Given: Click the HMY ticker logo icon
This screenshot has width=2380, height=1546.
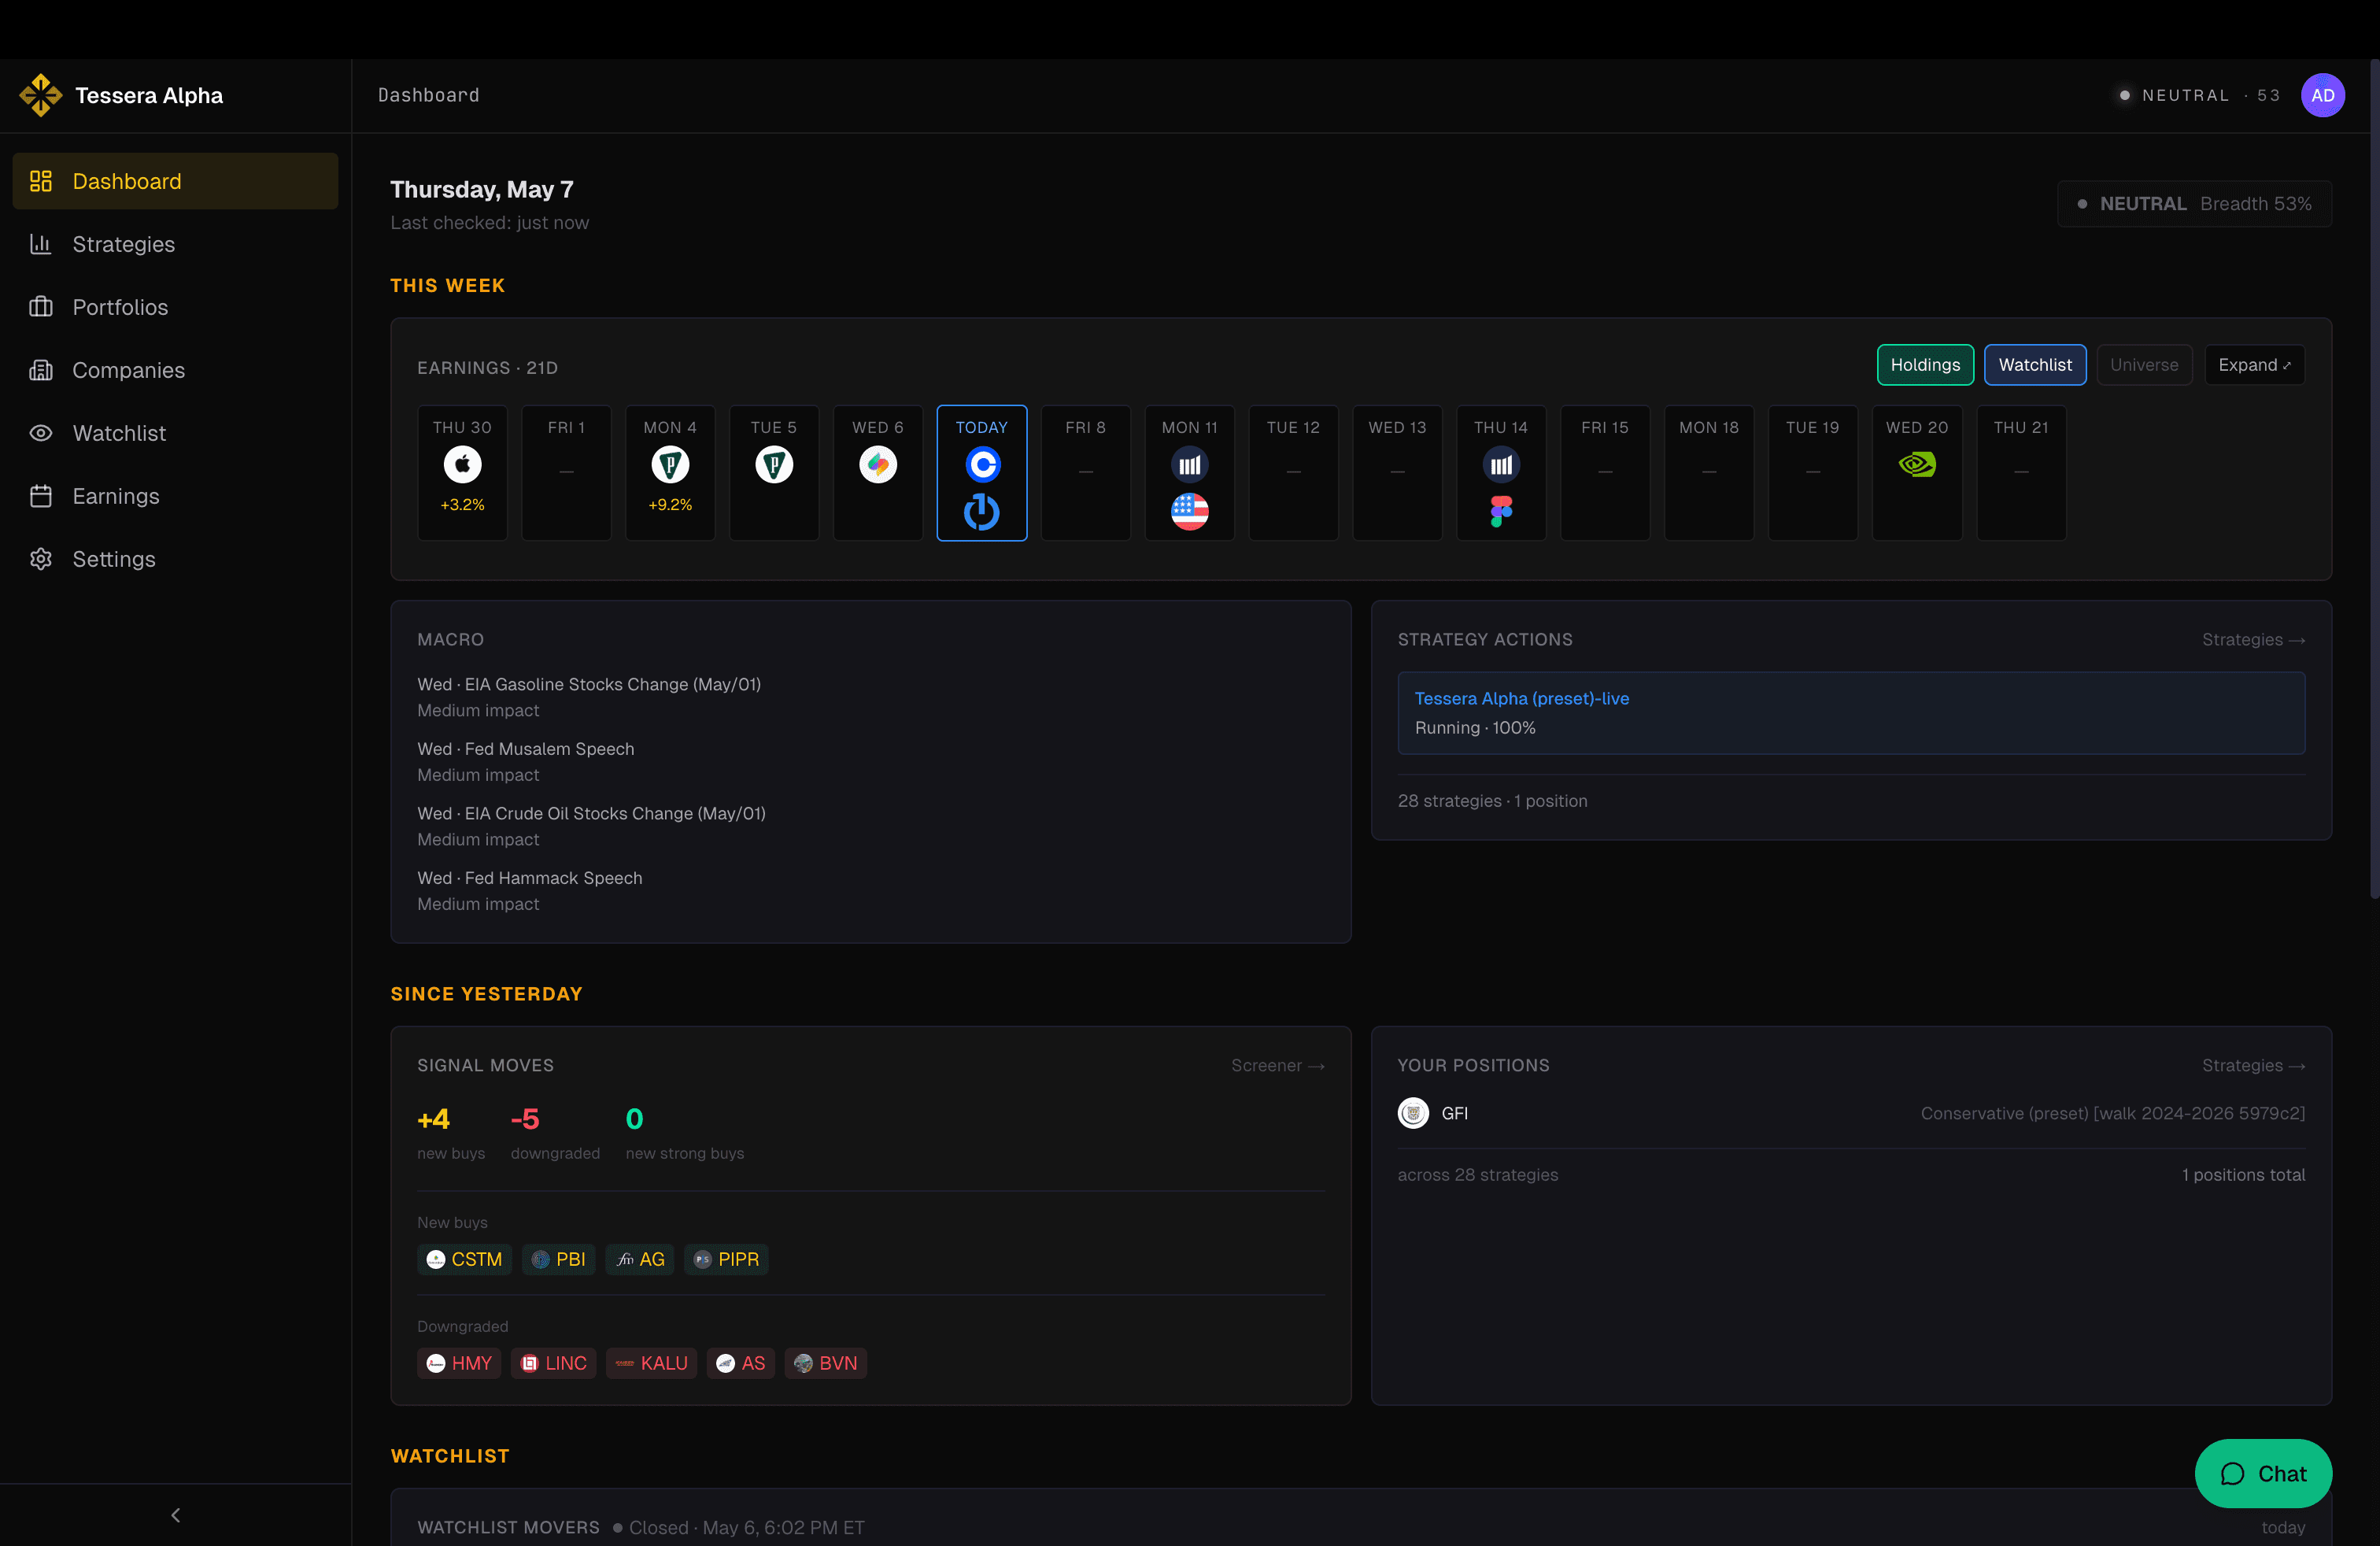Looking at the screenshot, I should click(436, 1364).
